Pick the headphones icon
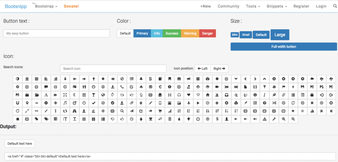Screen dimensions: 338x162 tap(179, 95)
